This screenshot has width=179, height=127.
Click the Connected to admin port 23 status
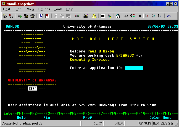pos(22,123)
